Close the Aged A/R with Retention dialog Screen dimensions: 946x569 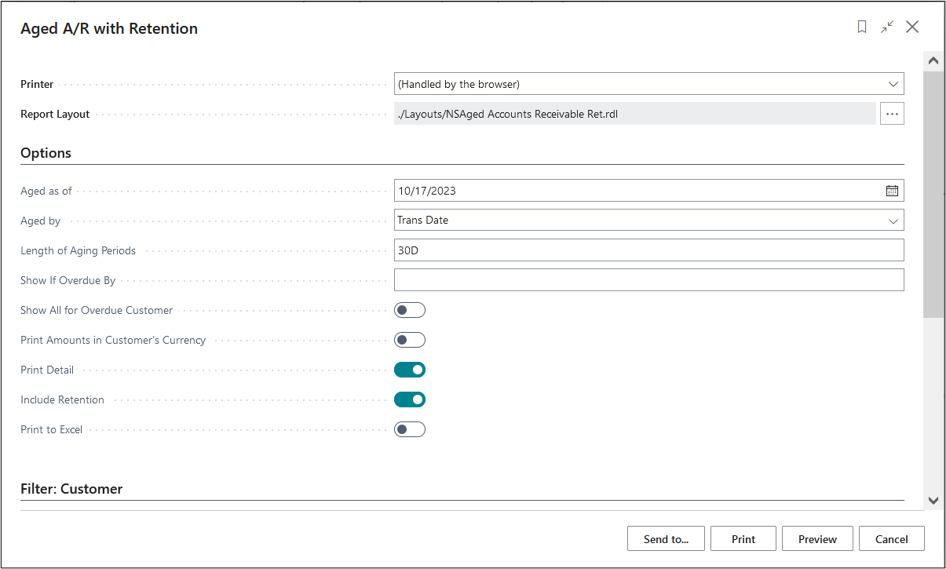pos(912,27)
